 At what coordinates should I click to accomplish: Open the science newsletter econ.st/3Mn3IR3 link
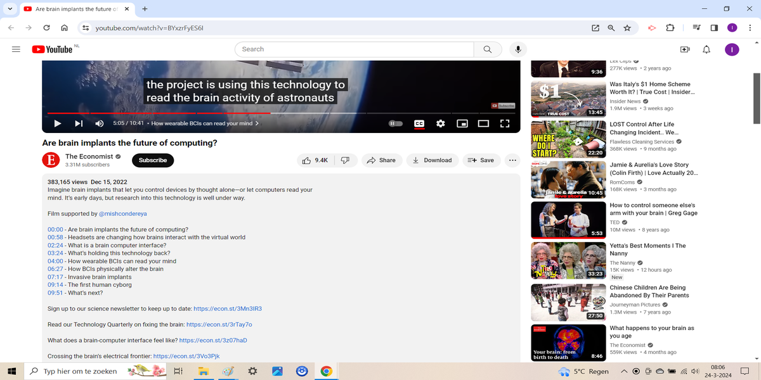pos(228,309)
